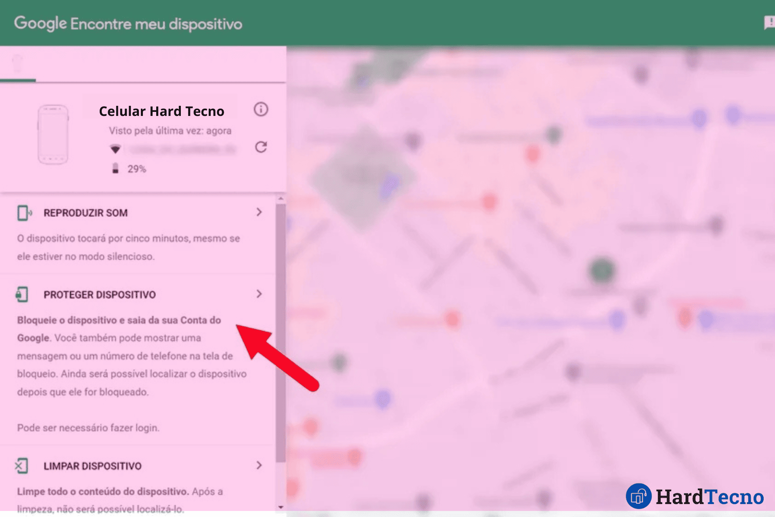Viewport: 775px width, 517px height.
Task: Click 'Bloqueie o dispositivo e saia' description
Action: pyautogui.click(x=119, y=329)
